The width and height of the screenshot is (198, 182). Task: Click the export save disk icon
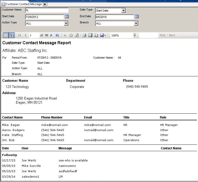click(x=102, y=35)
